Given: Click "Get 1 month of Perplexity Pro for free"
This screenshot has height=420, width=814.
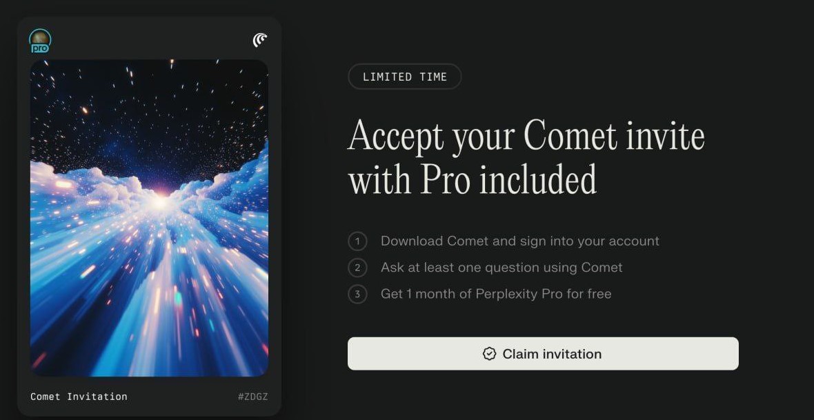Looking at the screenshot, I should (x=495, y=294).
